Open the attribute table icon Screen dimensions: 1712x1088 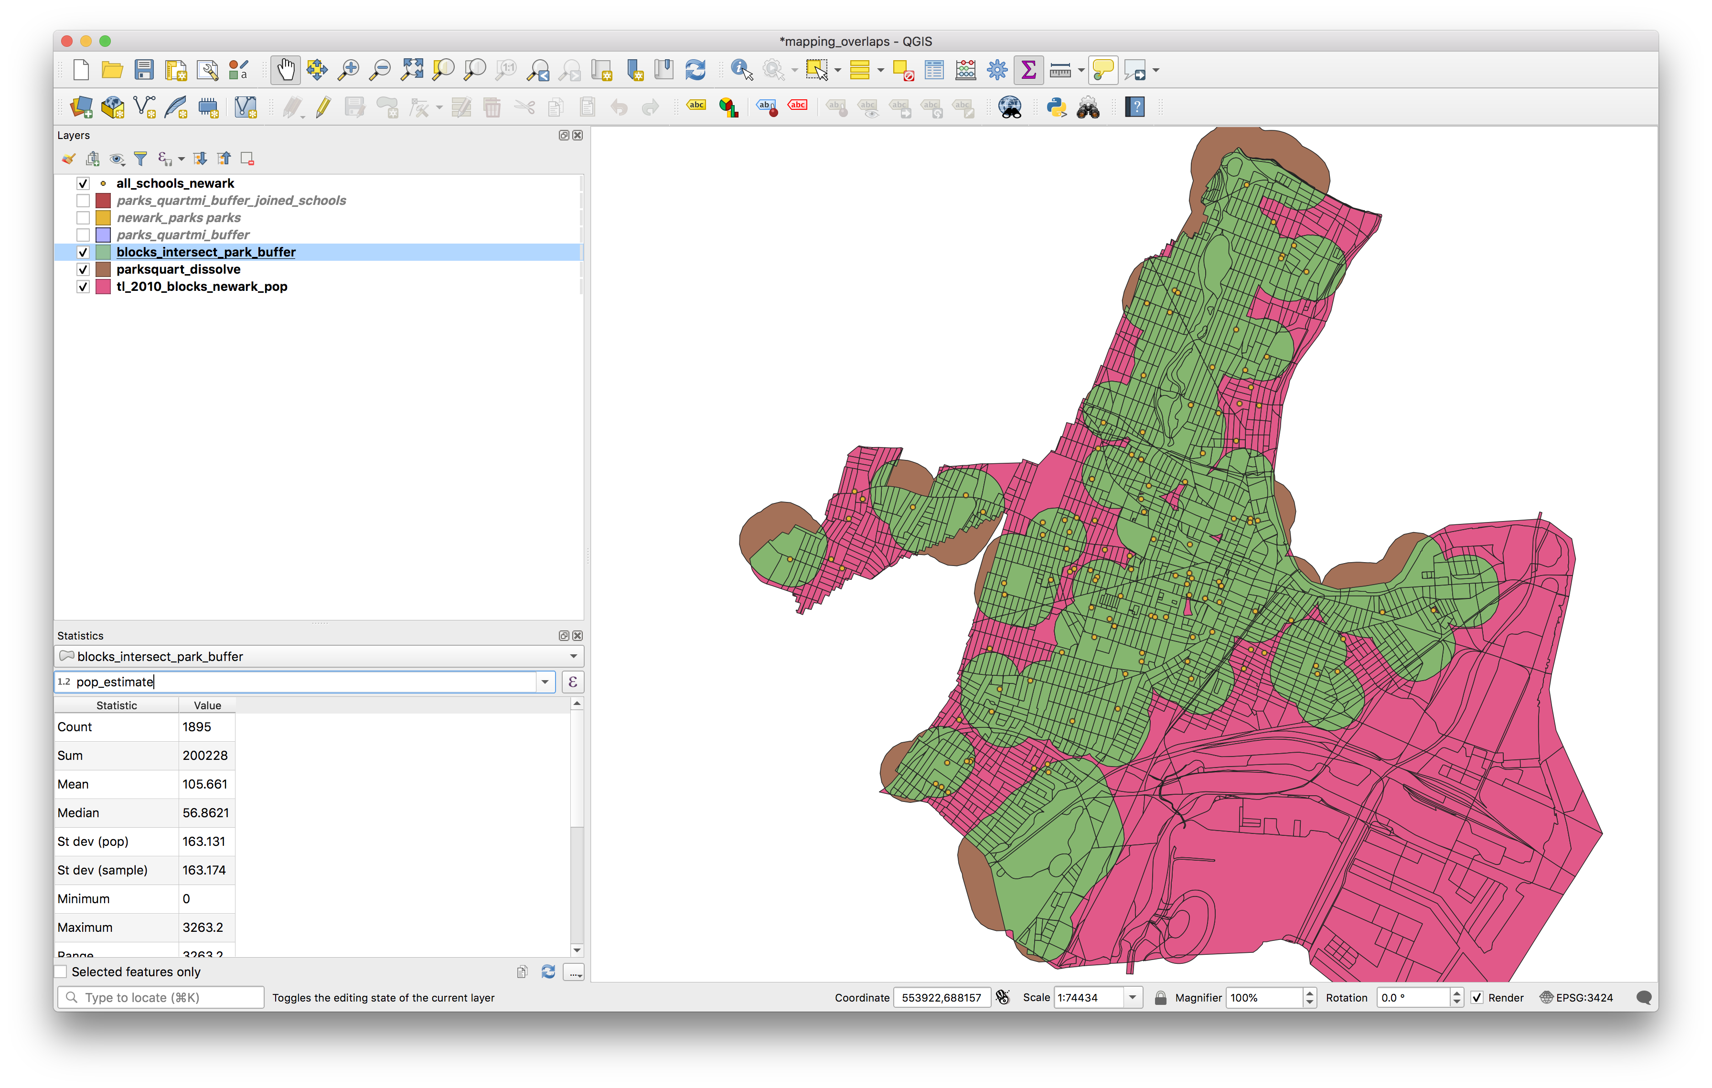pos(933,70)
